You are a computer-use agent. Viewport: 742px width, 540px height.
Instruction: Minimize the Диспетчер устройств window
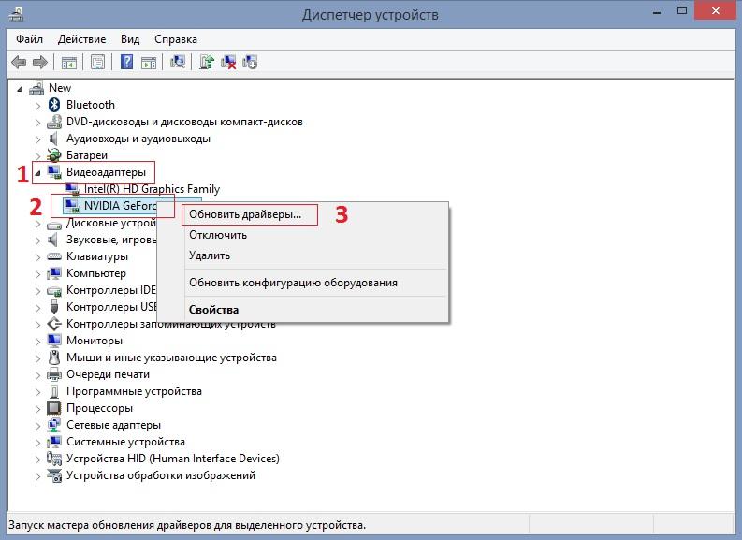tap(656, 11)
